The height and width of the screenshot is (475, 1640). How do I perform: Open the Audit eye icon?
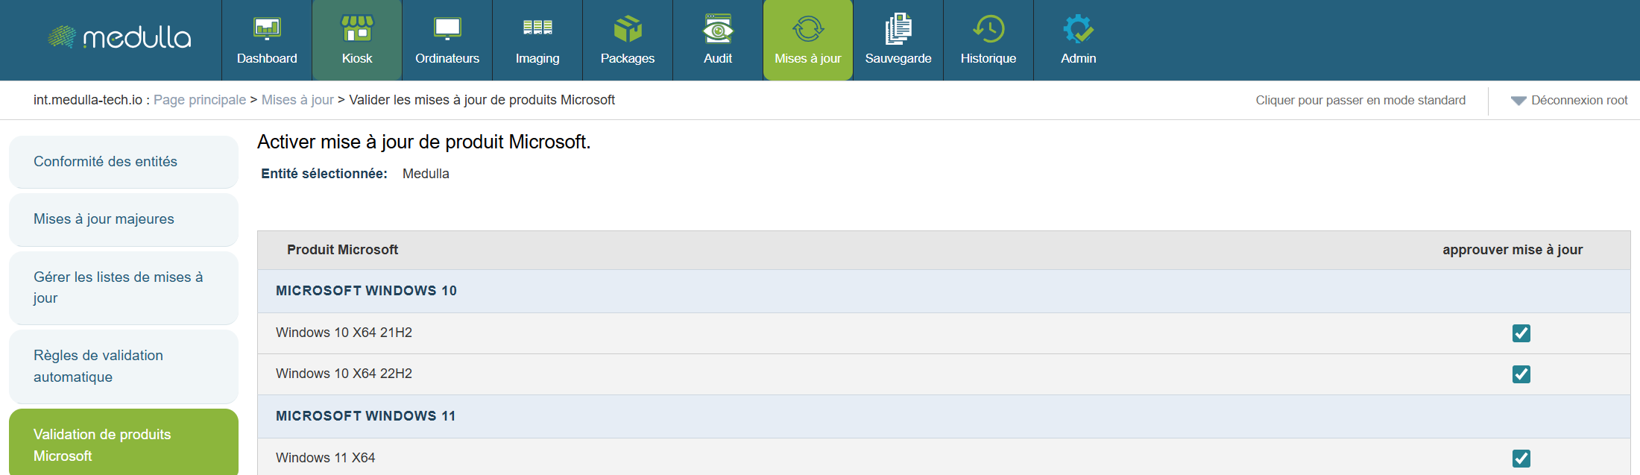point(718,30)
